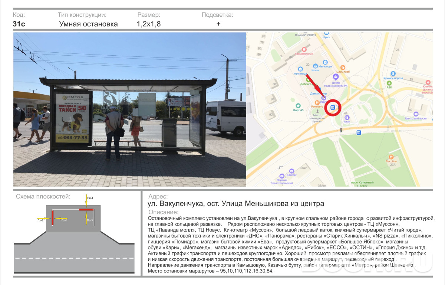Click the Первый Севастопольский marker icon

(x=282, y=175)
